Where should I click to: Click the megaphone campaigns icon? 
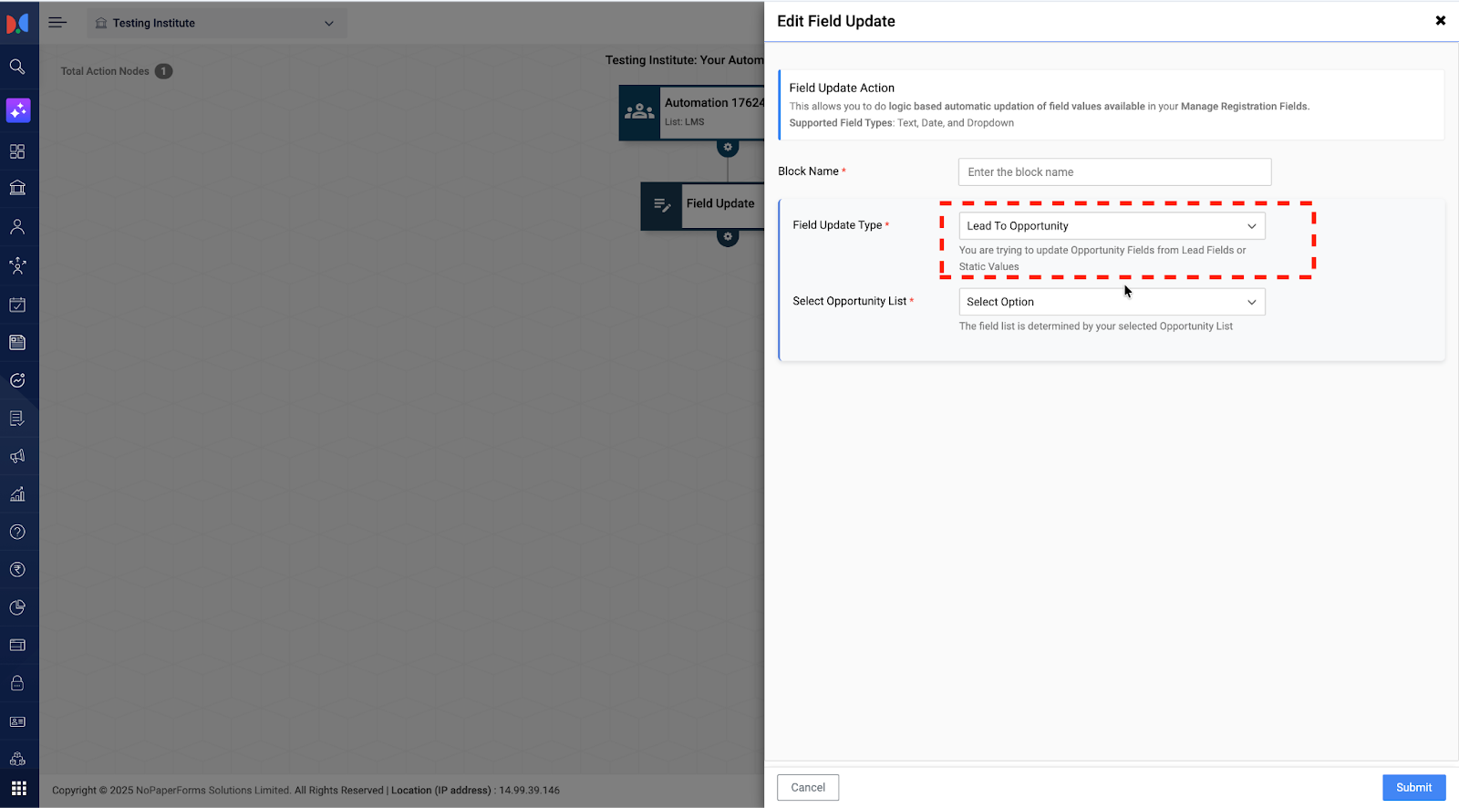(x=17, y=456)
